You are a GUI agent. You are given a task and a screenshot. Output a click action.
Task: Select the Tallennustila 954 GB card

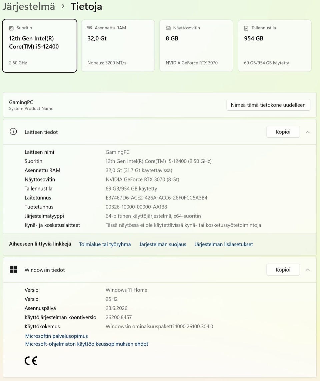pyautogui.click(x=275, y=46)
